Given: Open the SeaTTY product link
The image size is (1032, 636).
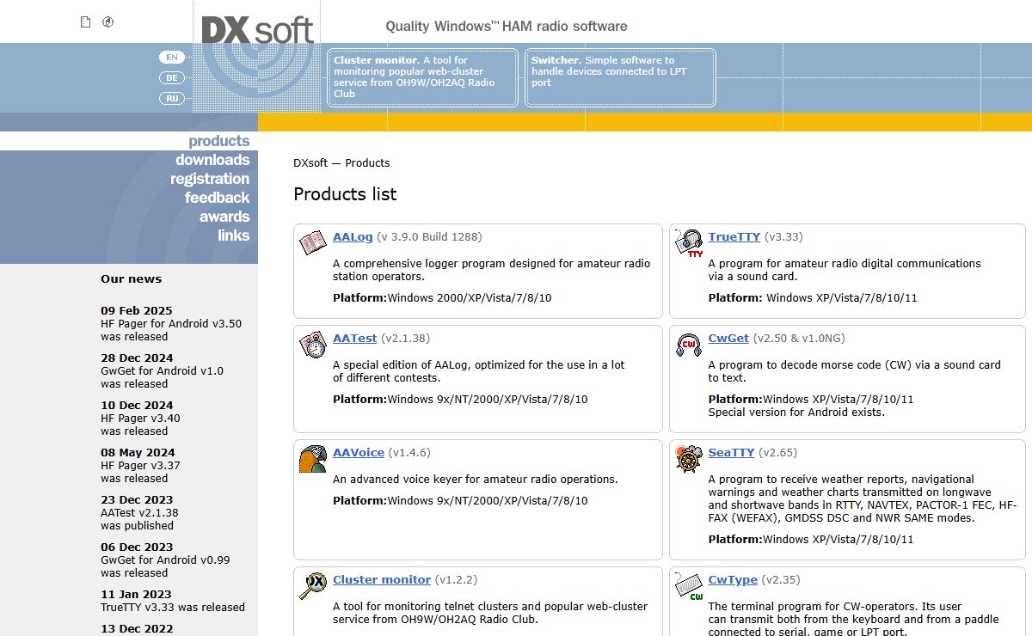Looking at the screenshot, I should click(x=731, y=452).
